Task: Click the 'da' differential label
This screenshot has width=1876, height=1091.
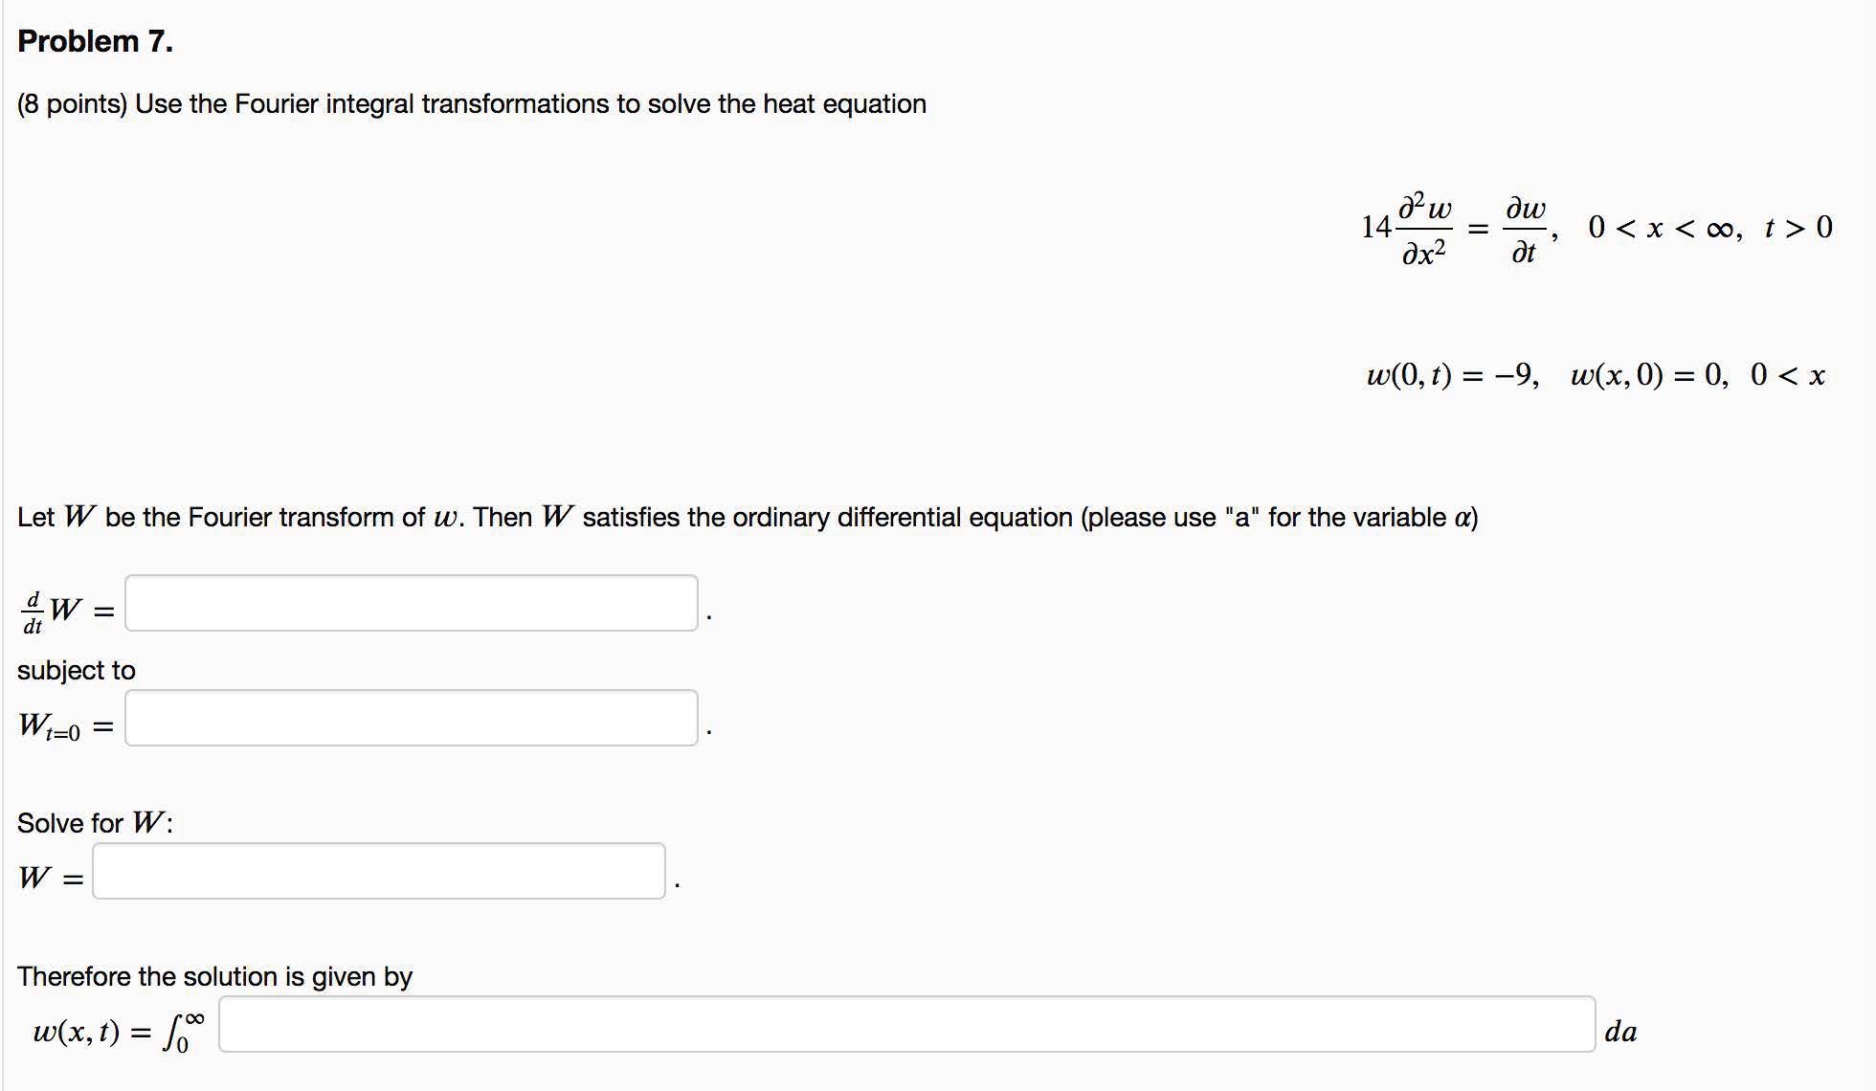Action: point(1620,1032)
